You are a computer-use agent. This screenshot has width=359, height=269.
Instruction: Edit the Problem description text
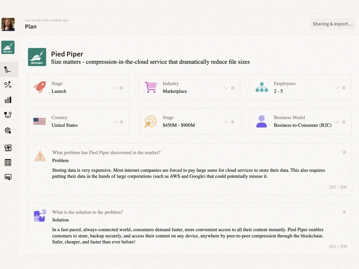click(x=188, y=173)
